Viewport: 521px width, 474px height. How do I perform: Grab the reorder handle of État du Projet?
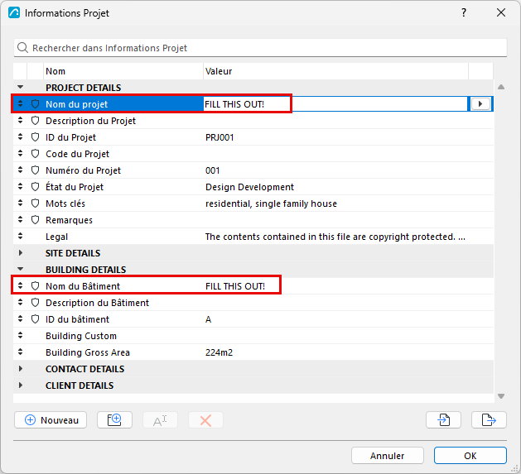pos(20,187)
